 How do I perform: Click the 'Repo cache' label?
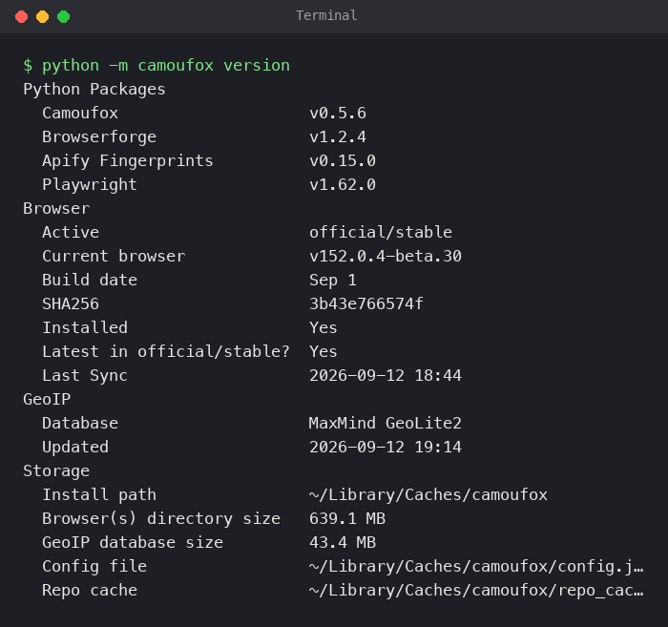90,591
